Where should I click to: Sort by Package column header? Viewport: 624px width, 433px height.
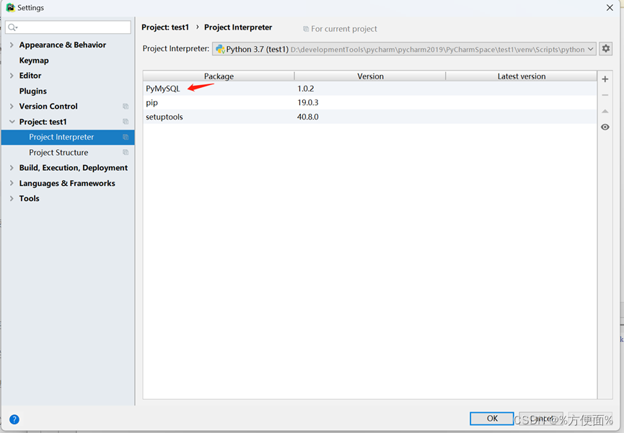tap(219, 76)
